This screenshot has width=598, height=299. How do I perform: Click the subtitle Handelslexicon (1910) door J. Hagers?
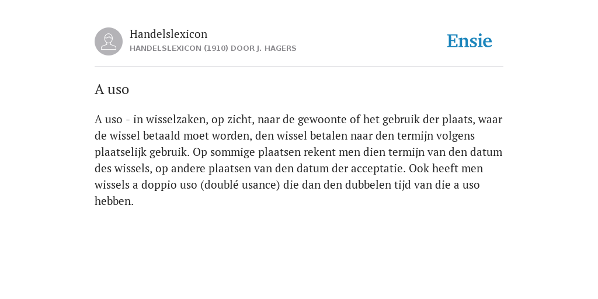[x=213, y=48]
